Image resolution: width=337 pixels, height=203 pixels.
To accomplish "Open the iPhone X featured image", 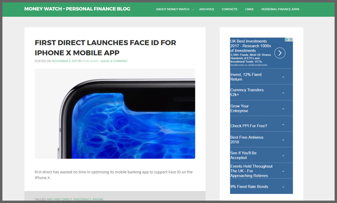I will point(115,114).
